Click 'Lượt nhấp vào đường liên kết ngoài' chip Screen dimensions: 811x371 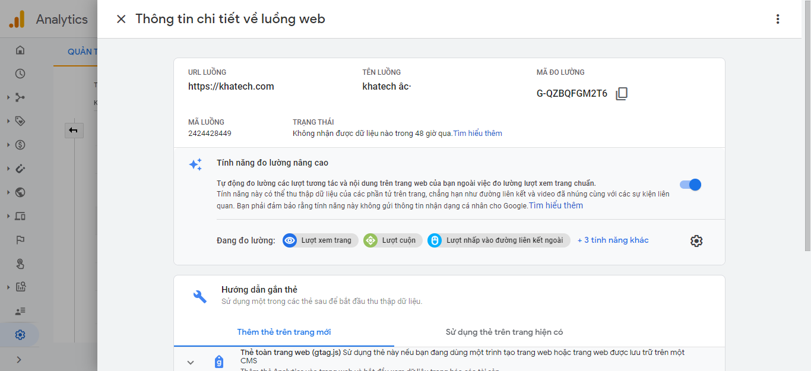499,240
